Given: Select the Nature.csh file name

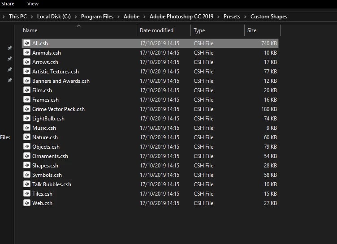Looking at the screenshot, I should click(45, 137).
